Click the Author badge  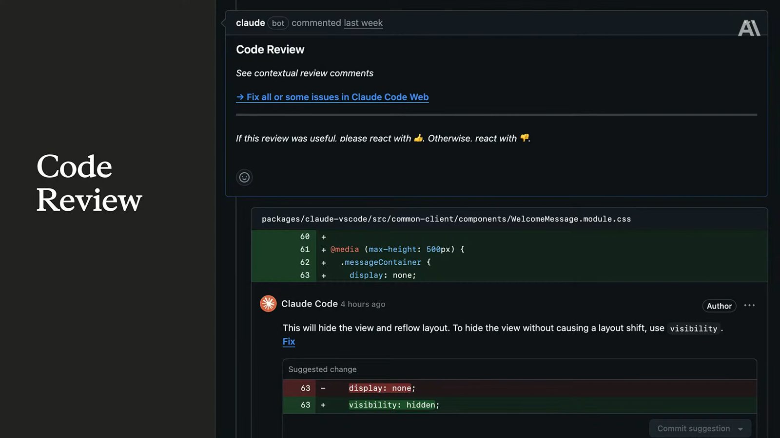[x=719, y=306]
